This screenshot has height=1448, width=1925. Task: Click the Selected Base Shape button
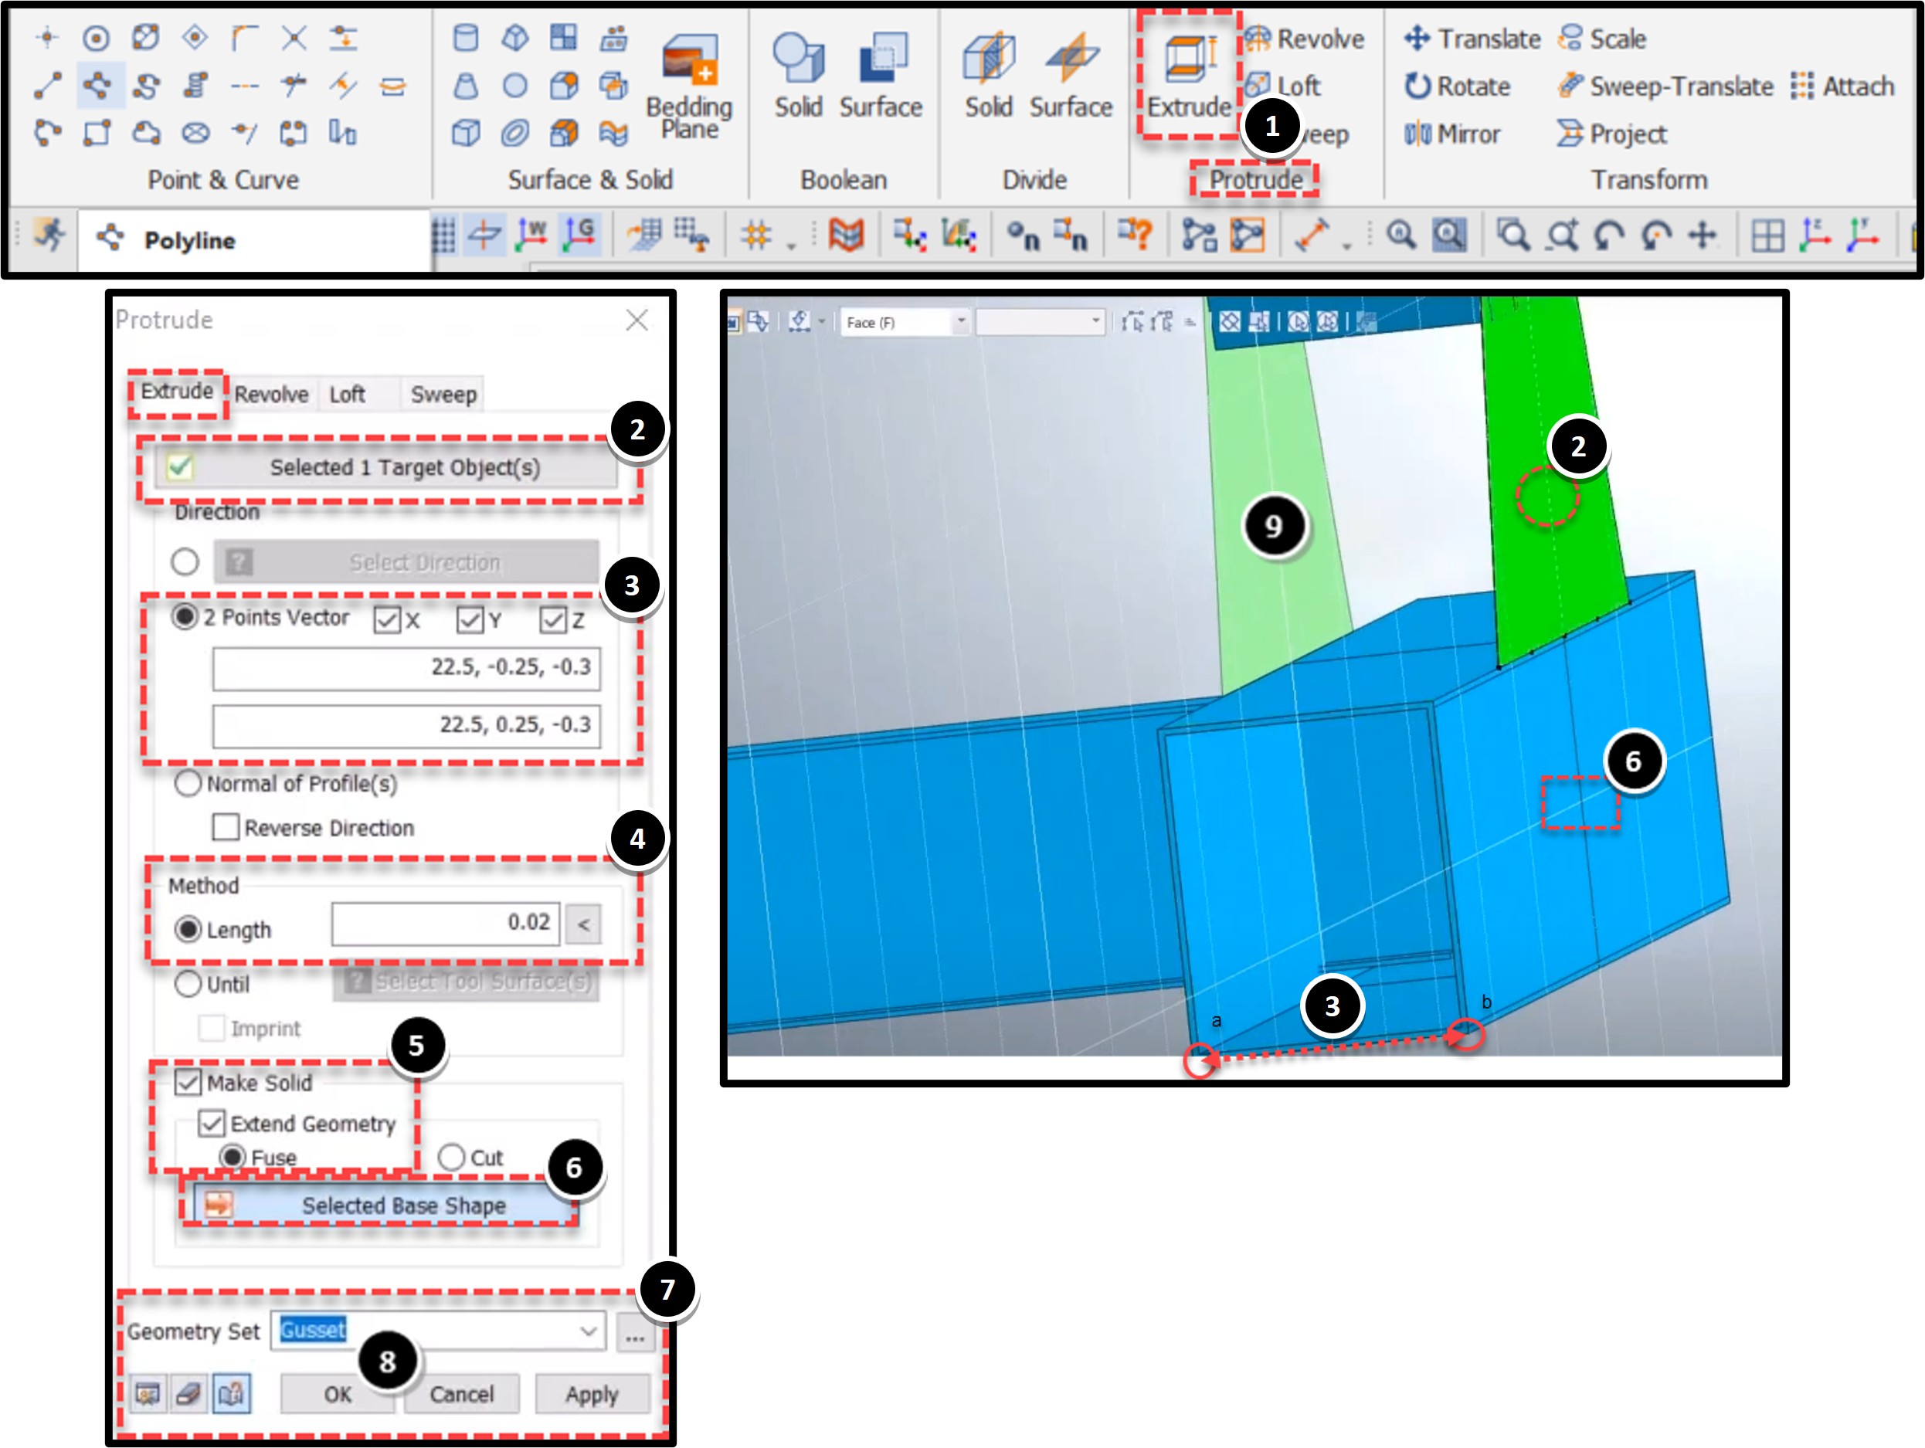[x=383, y=1206]
